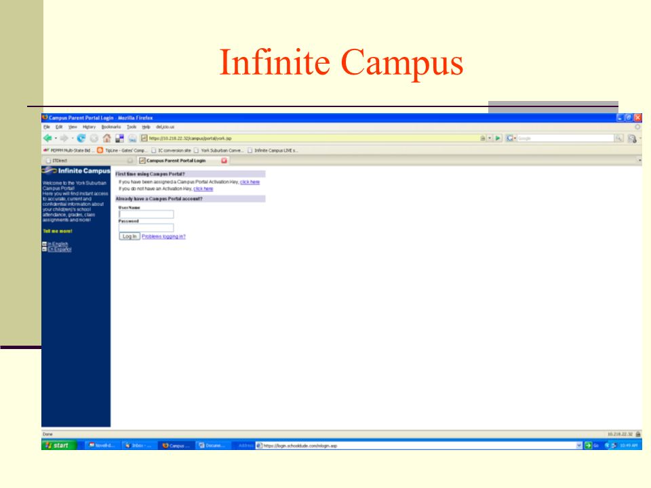The image size is (651, 488).
Task: Choose the En Español language link
Action: [59, 249]
